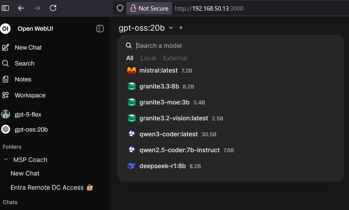Open the MSP Coach folder

click(x=30, y=160)
